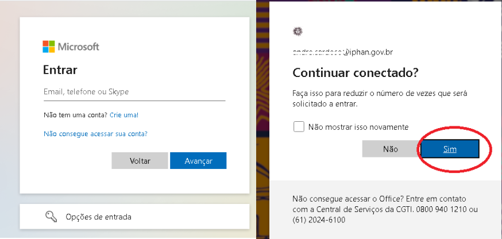Click the "Entrar" heading
This screenshot has width=502, height=239.
[60, 70]
